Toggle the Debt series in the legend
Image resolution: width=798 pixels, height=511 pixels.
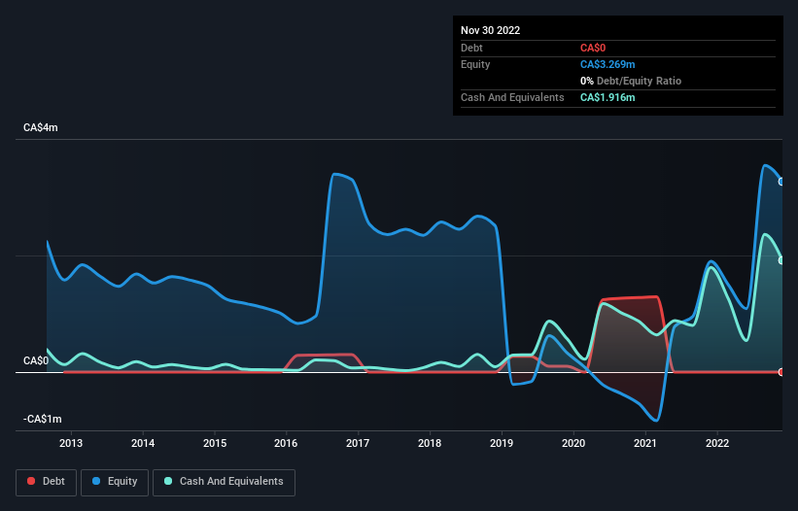[x=47, y=482]
